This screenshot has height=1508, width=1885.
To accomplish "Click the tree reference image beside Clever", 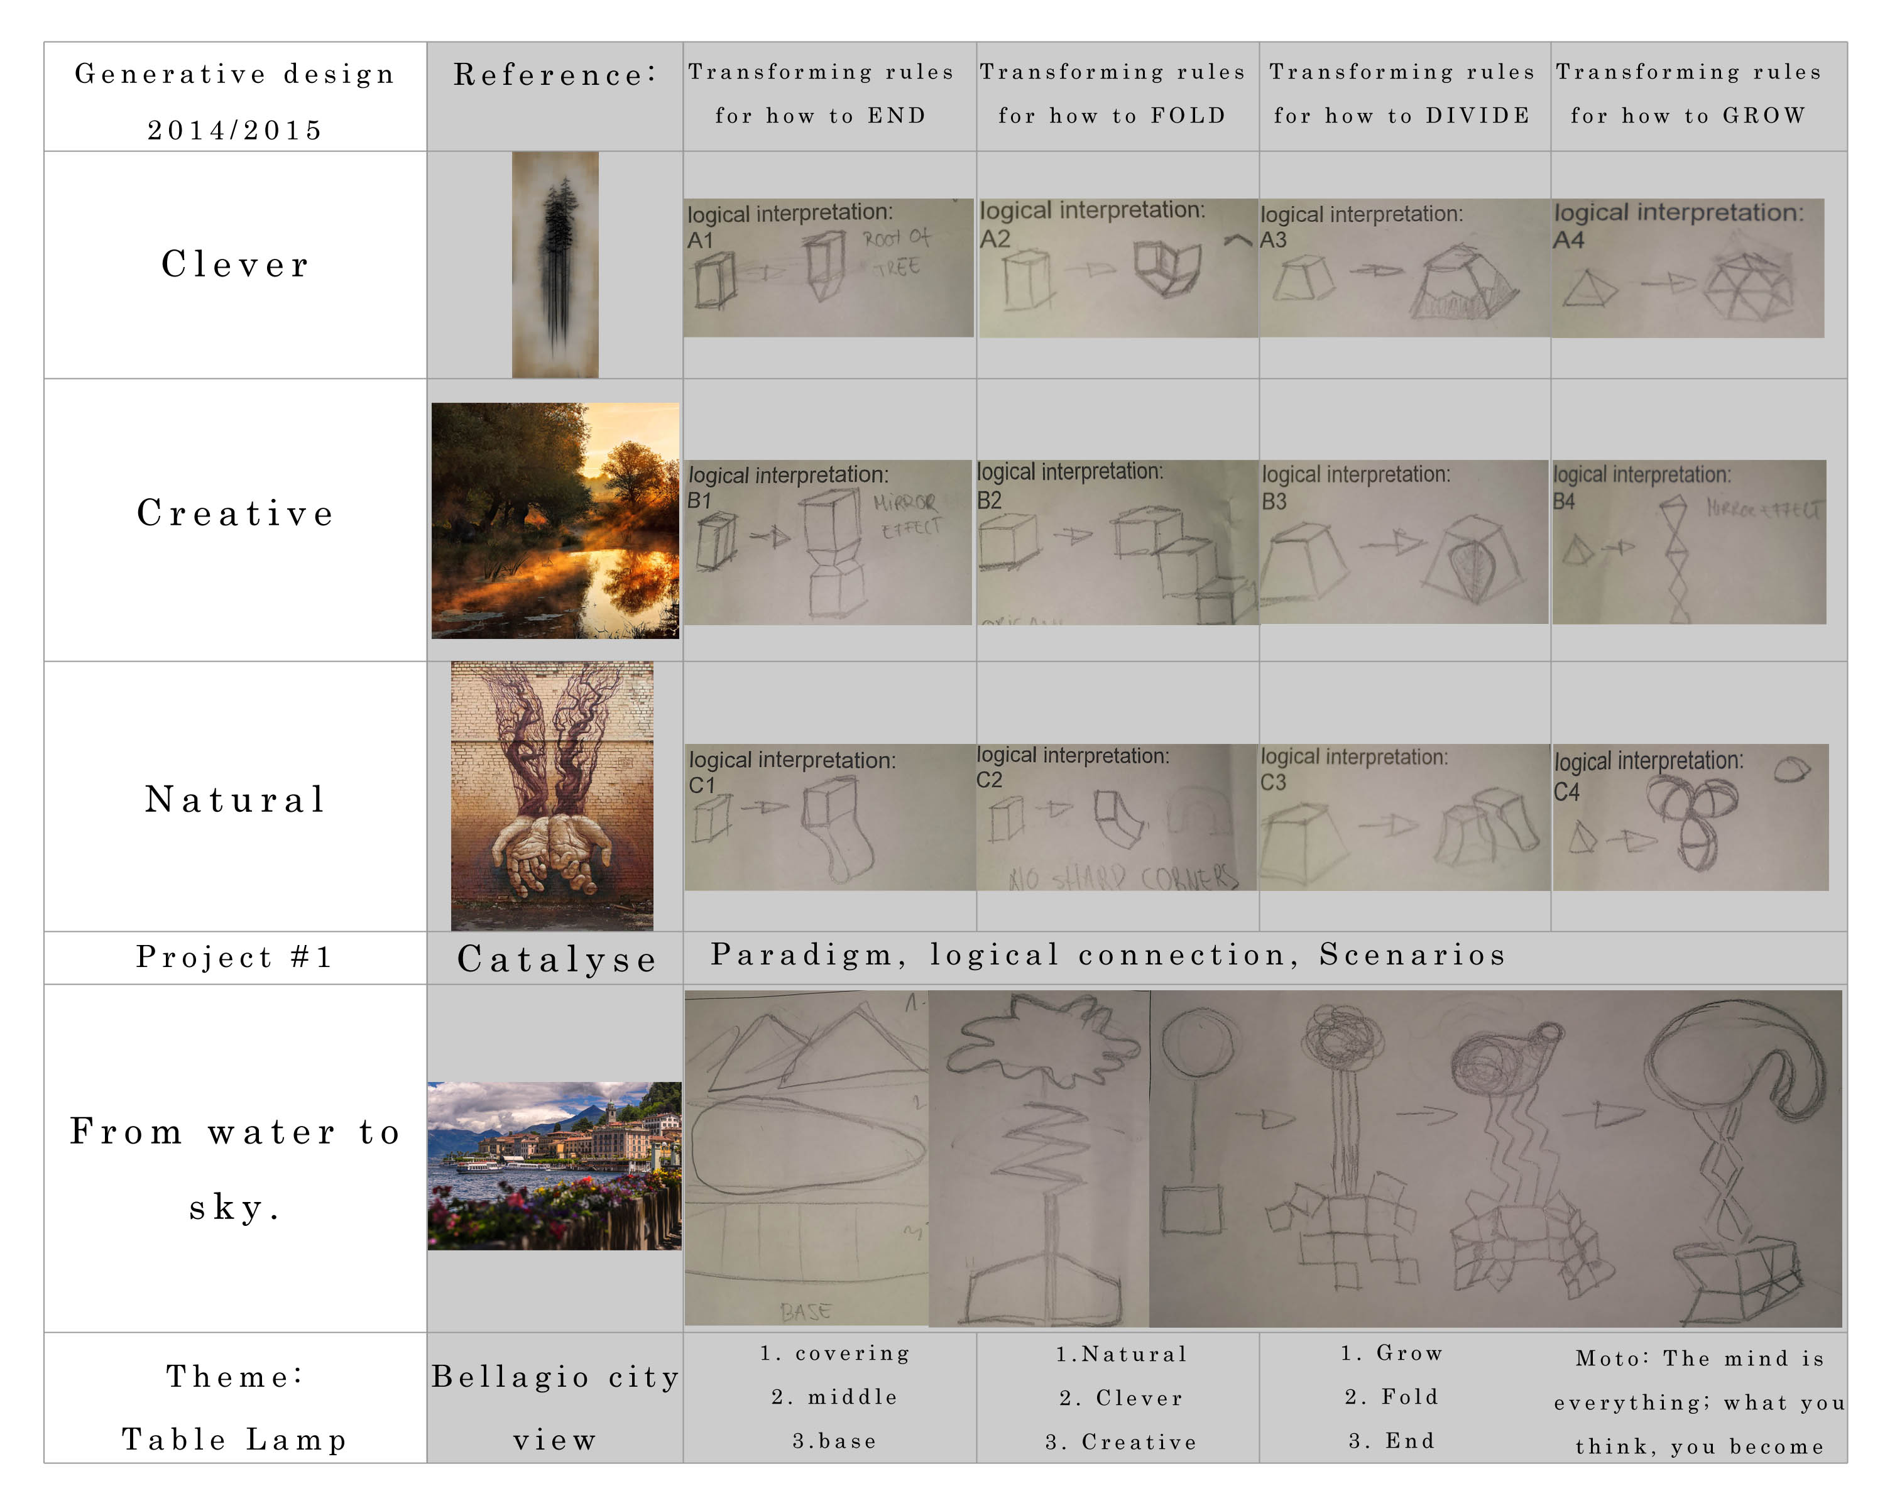I will point(555,264).
